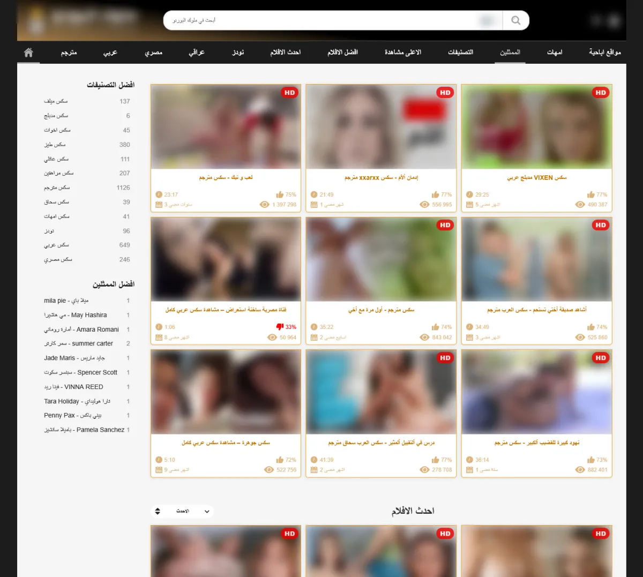Click the thumbs-up icon beside 72% rating
Screen dimensions: 643x577
point(279,460)
